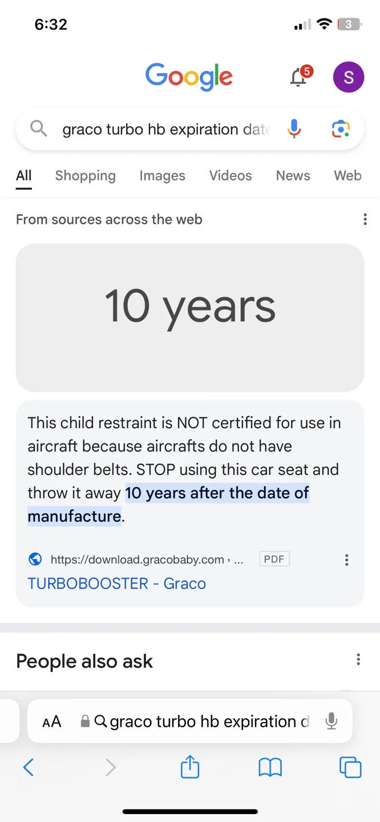
Task: Tap the notifications bell with 5 alerts
Action: tap(298, 77)
